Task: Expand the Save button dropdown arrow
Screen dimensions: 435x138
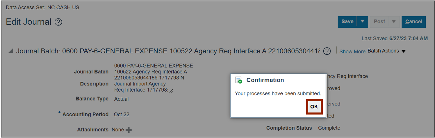Action: [x=362, y=22]
